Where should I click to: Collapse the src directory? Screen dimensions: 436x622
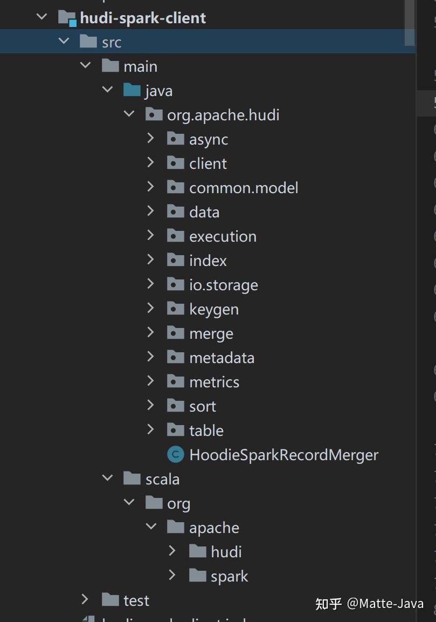click(x=64, y=42)
